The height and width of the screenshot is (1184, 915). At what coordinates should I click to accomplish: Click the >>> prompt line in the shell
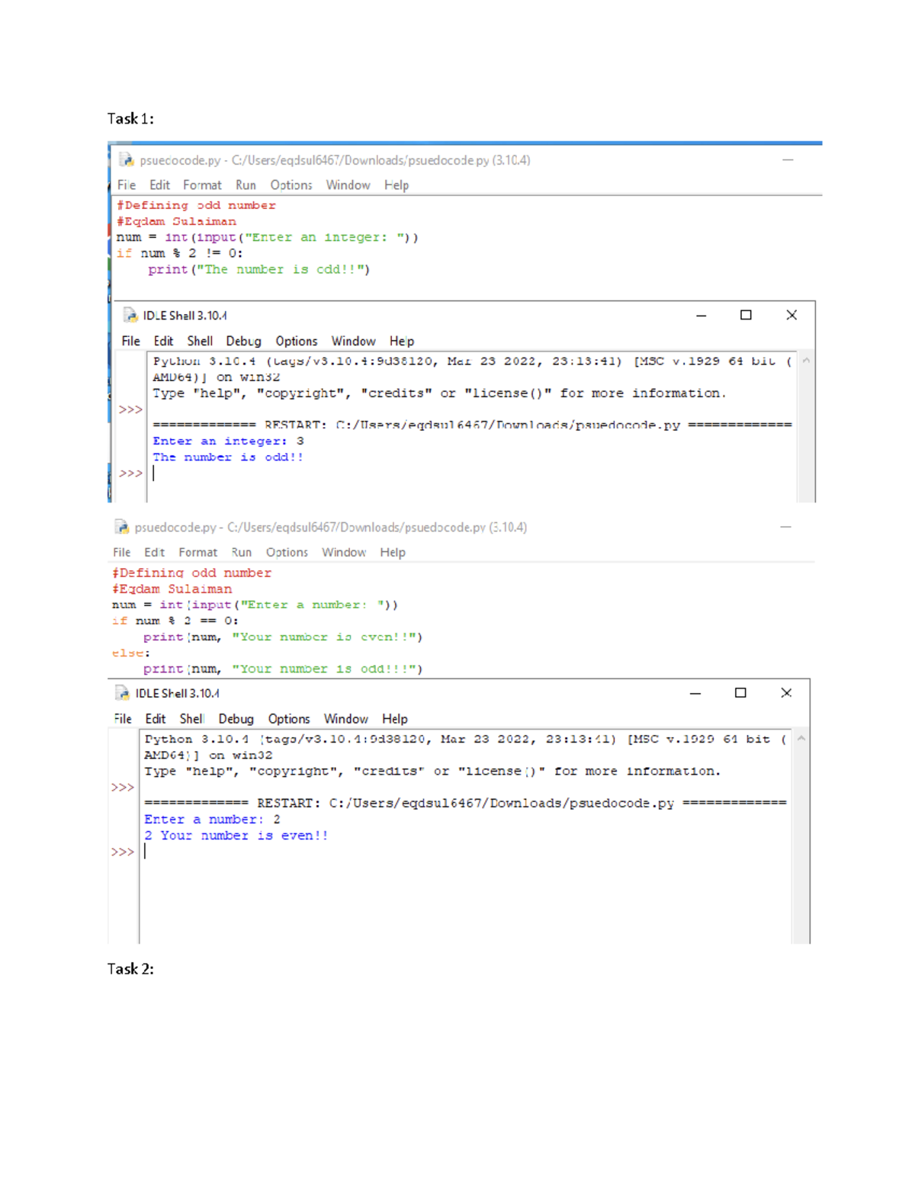click(x=132, y=473)
